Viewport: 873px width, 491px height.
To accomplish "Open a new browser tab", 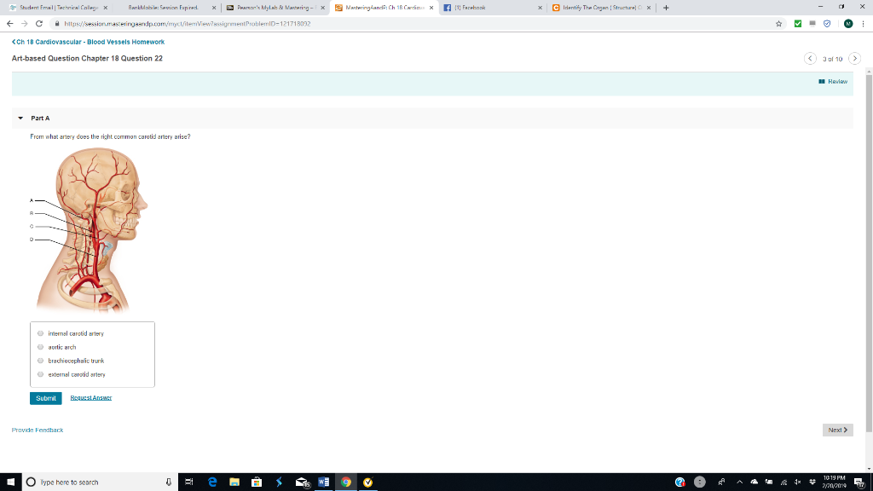I will pyautogui.click(x=666, y=8).
